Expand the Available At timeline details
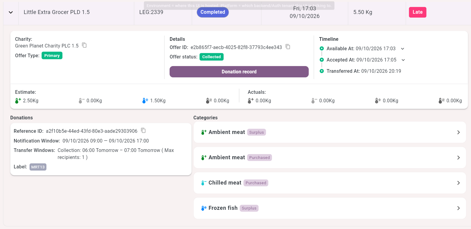This screenshot has width=471, height=229. 402,49
